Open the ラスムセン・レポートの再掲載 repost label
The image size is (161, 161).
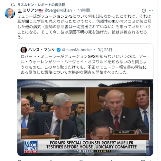point(41,5)
